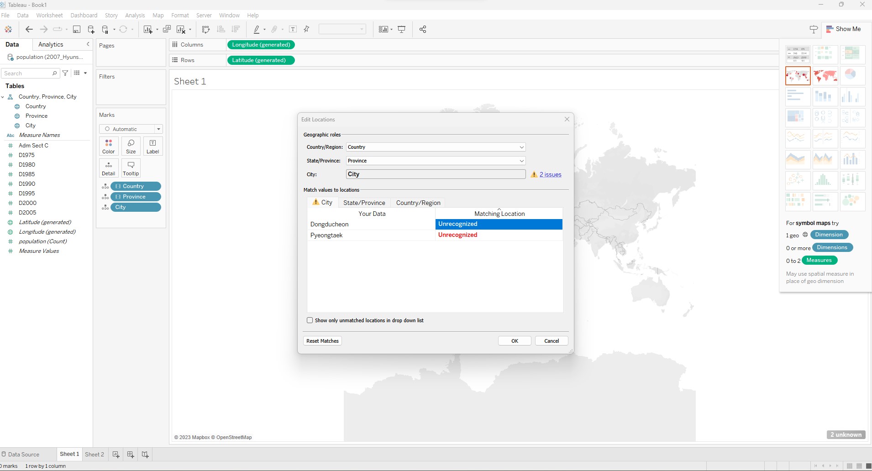This screenshot has width=872, height=471.
Task: Enable Show only unmatched locations checkbox
Action: (x=310, y=320)
